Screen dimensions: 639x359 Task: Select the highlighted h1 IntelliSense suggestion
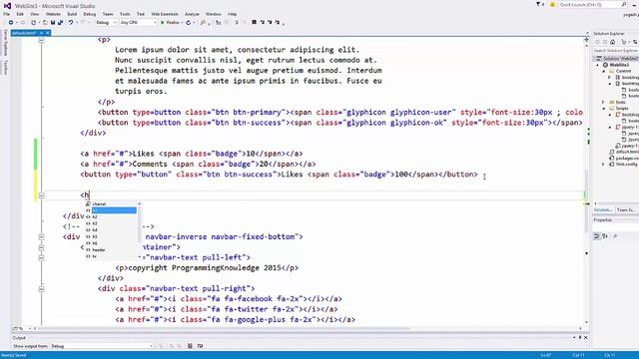114,210
